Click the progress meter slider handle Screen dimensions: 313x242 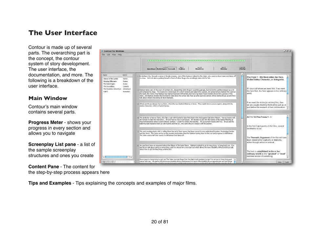[x=165, y=63]
